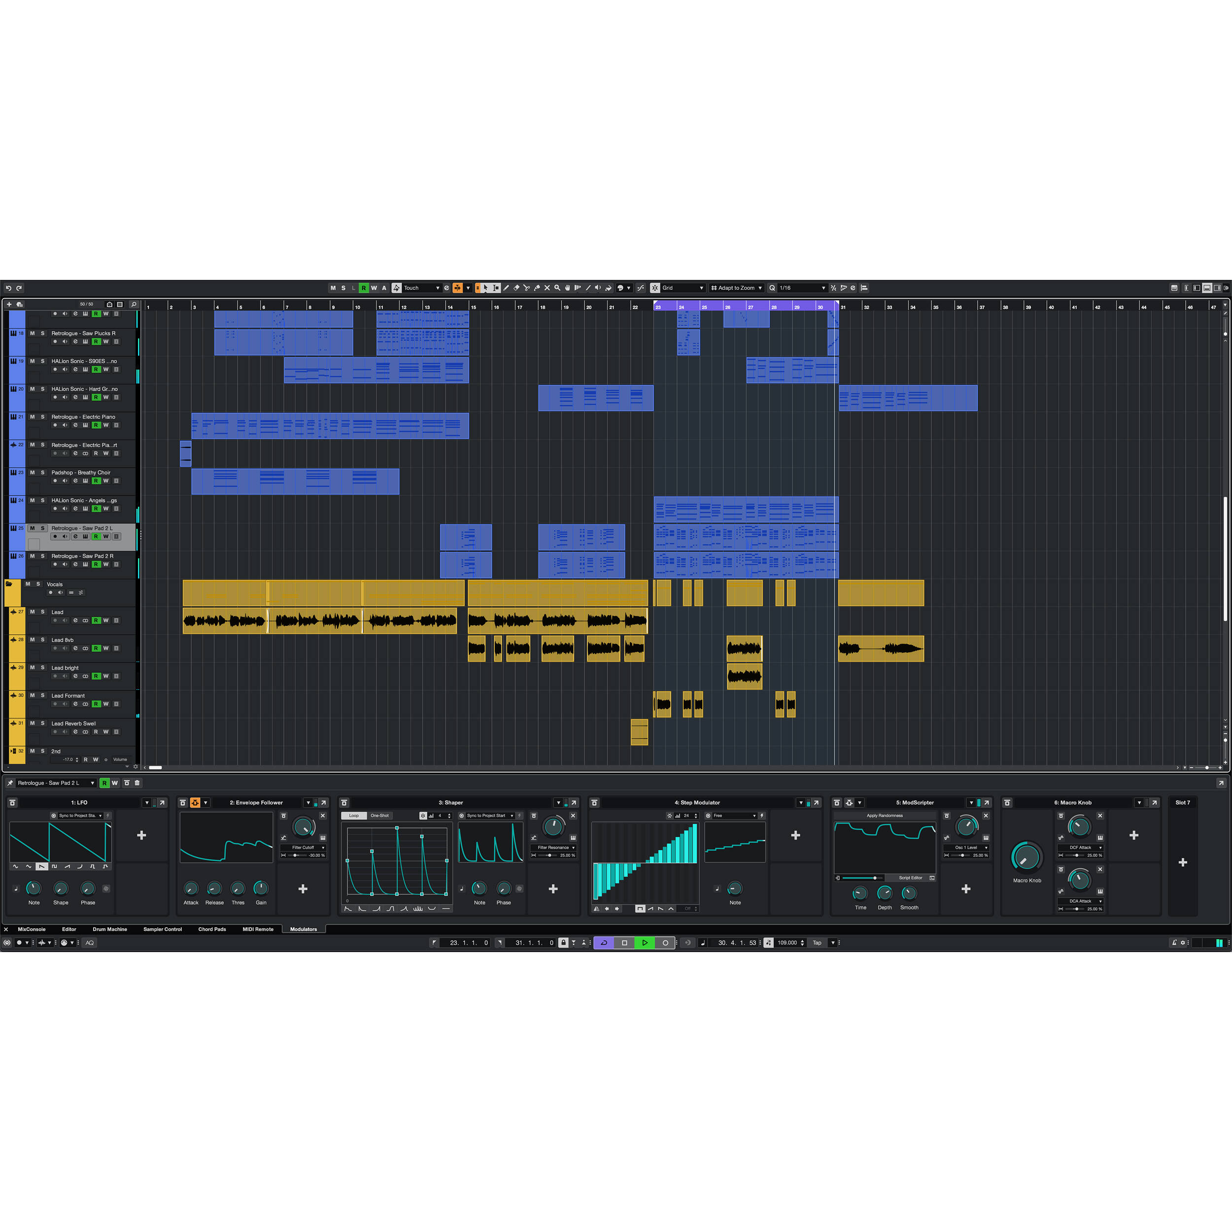Select the square wave shape in the LFO
Viewport: 1232px width, 1232px height.
pyautogui.click(x=54, y=867)
